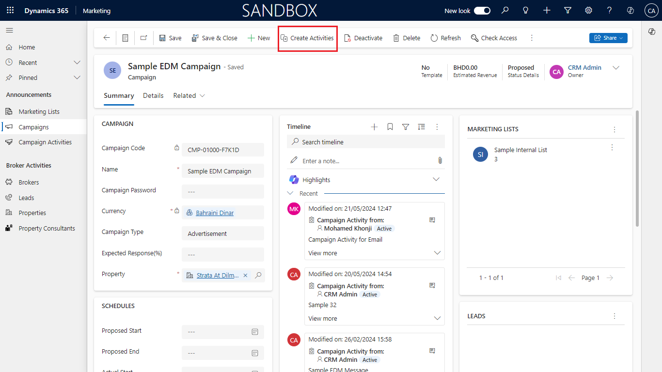The width and height of the screenshot is (662, 372).
Task: Open the timeline filter funnel
Action: [x=406, y=127]
